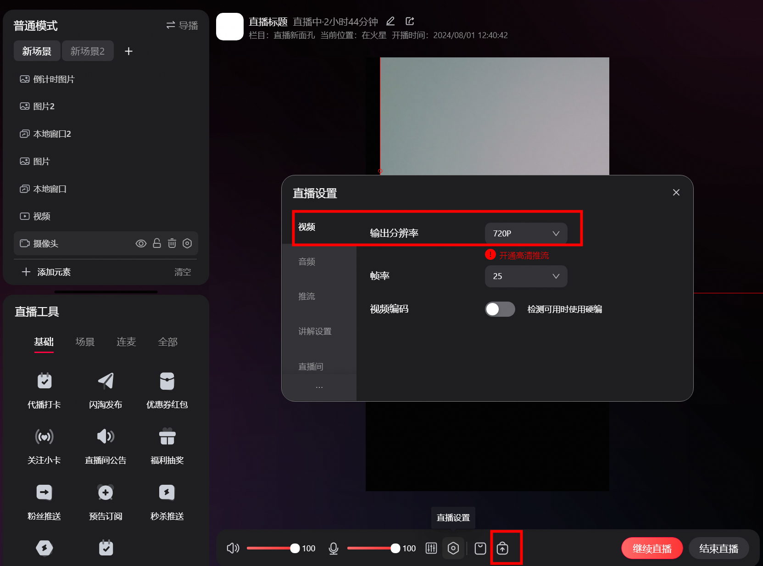Toggle visibility of 摄像头 source
The image size is (763, 566).
(141, 243)
